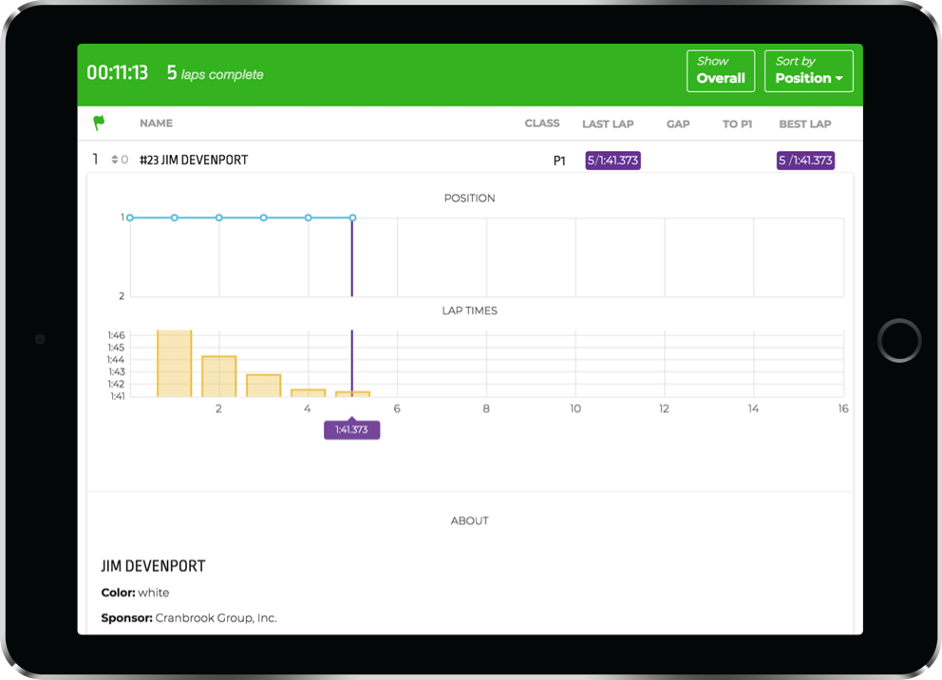
Task: Click the lap 3 lap time bar
Action: click(263, 386)
